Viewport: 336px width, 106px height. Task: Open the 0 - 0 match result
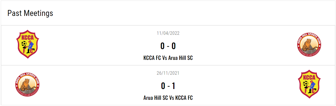point(168,46)
